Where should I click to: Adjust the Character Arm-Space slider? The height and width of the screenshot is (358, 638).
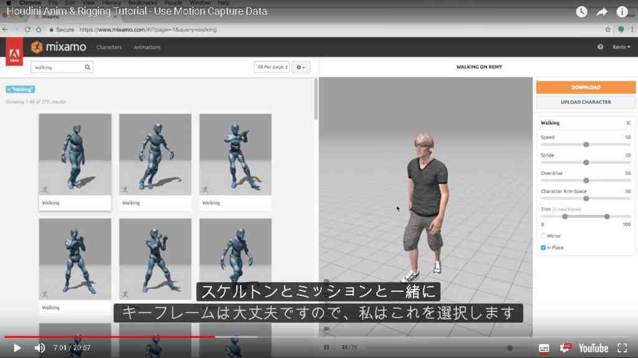click(x=586, y=198)
